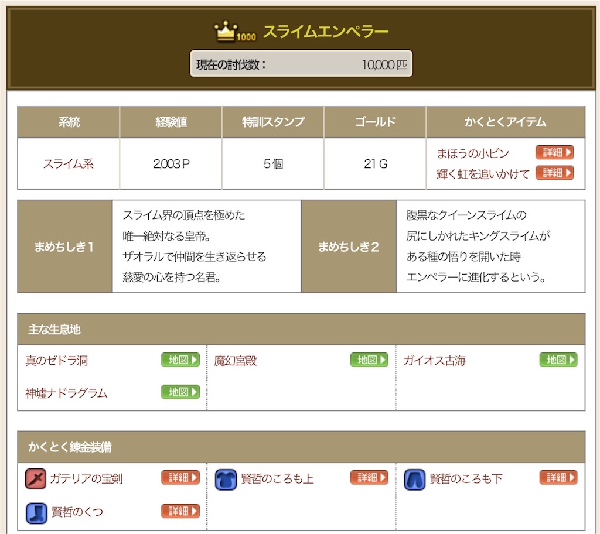
Task: Click the 賢哲のくつ blue boot icon
Action: 36,512
